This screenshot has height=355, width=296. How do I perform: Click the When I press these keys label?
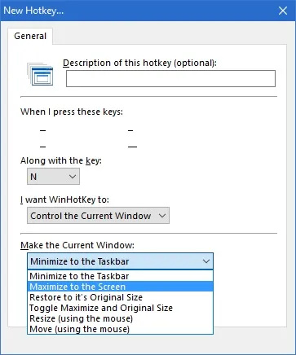pos(72,112)
